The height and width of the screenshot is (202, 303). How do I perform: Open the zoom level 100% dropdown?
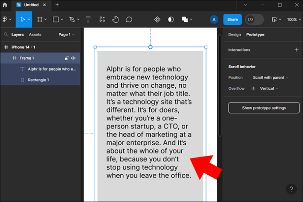tap(293, 19)
